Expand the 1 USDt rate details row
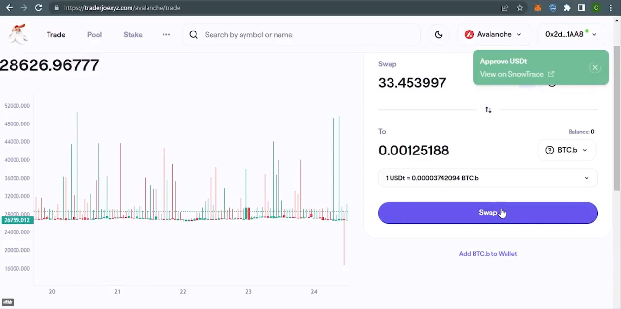The height and width of the screenshot is (309, 621). pos(488,178)
